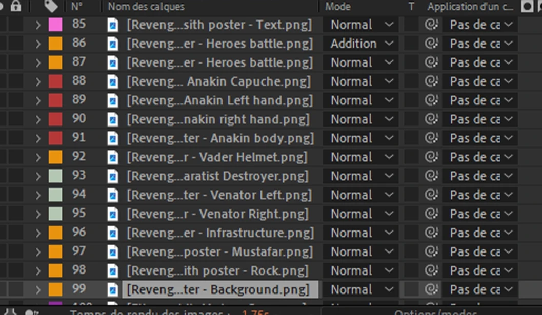This screenshot has width=542, height=315.
Task: Click the 'N°' column header
Action: coord(77,6)
